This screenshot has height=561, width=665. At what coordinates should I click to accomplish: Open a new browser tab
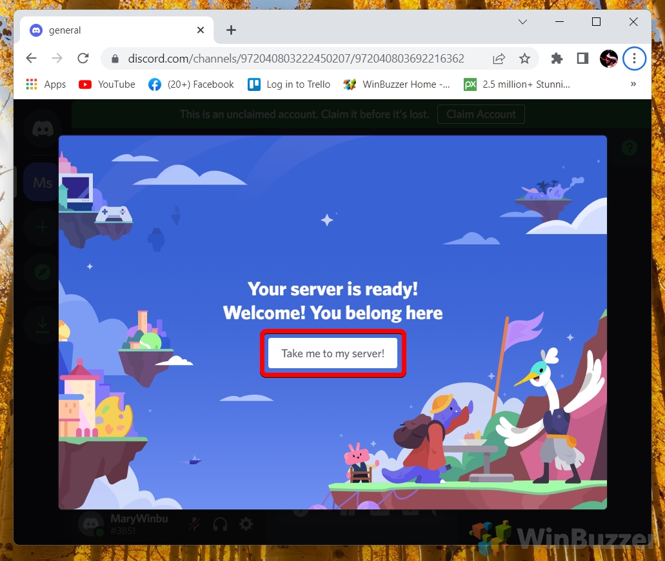[x=231, y=30]
